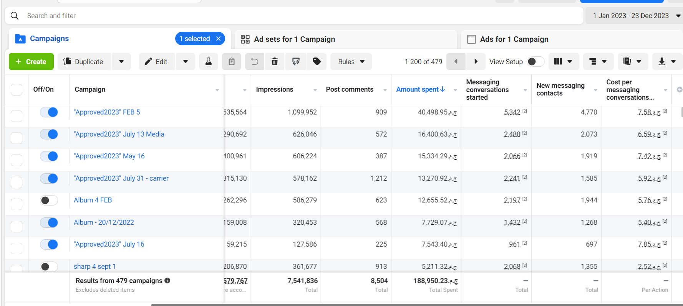Viewport: 683px width, 306px height.
Task: Click footnote marker next to 5,342
Action: click(525, 111)
